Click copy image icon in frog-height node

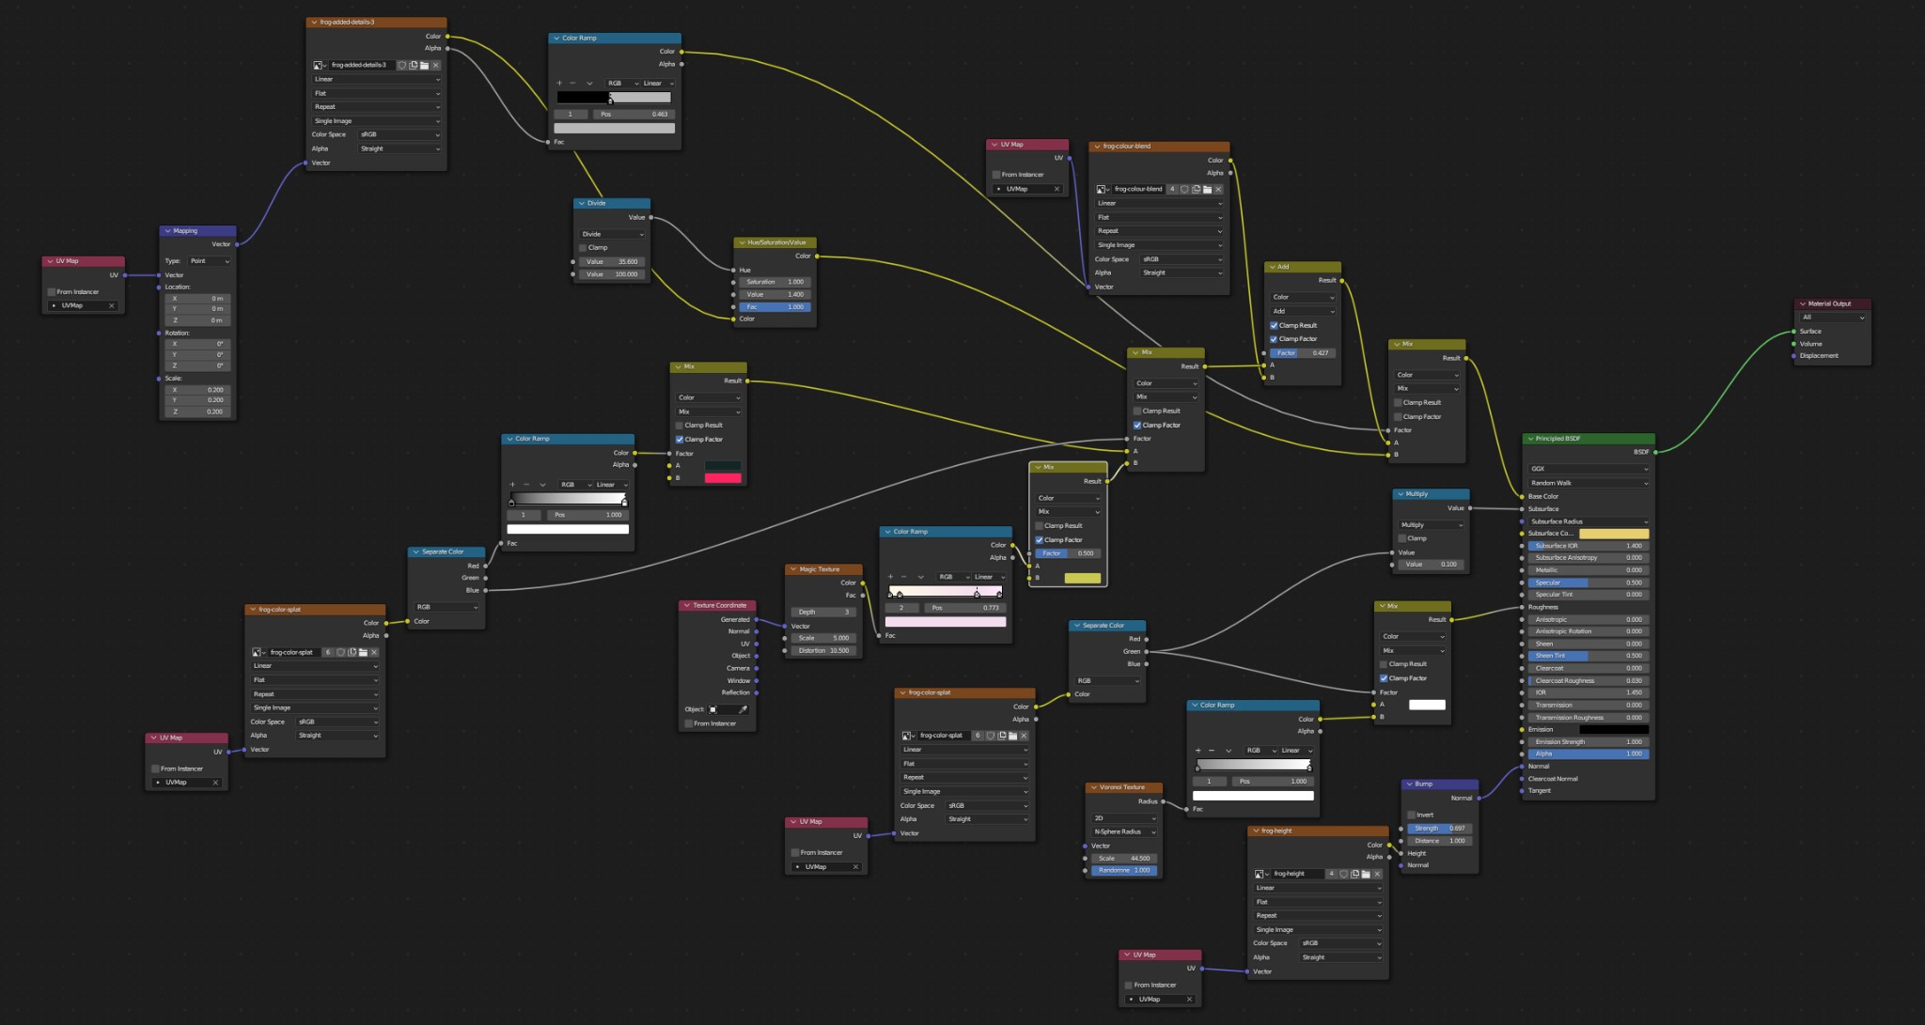pos(1354,874)
